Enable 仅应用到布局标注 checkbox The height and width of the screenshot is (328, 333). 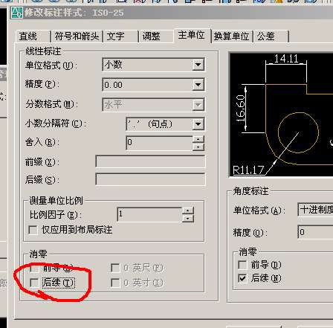(x=33, y=230)
